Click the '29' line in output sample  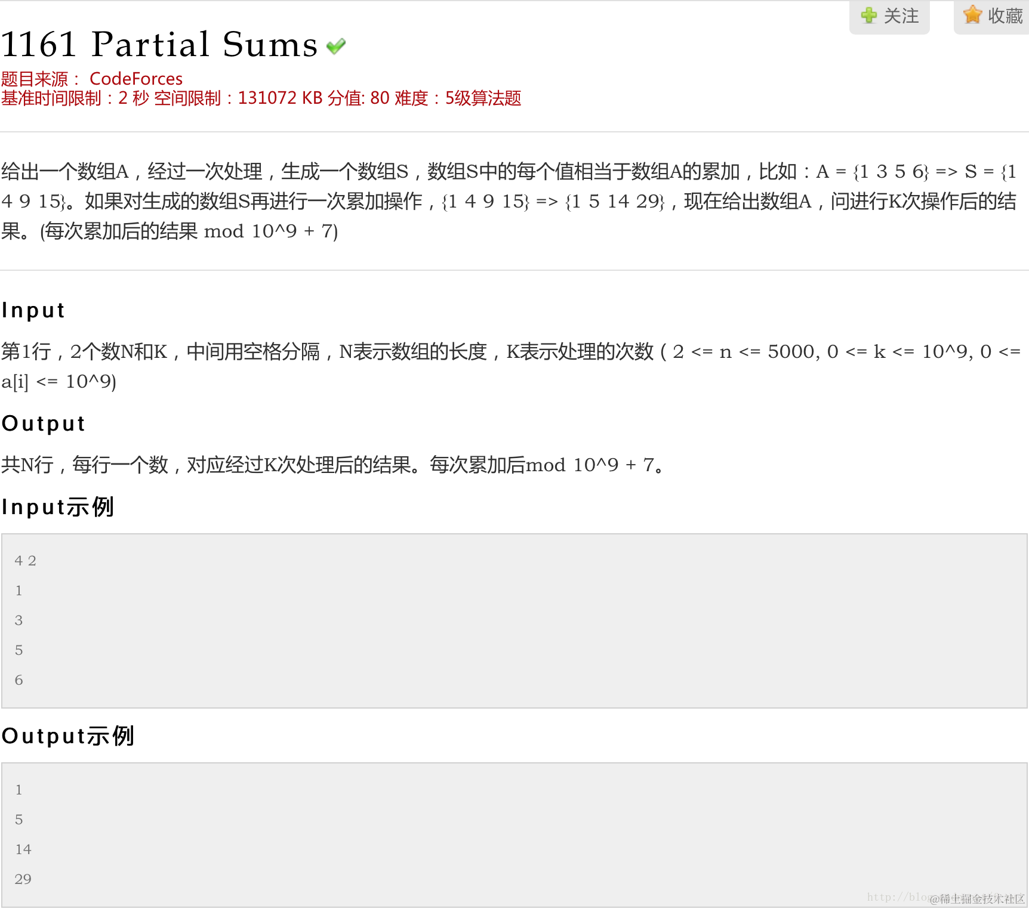tap(23, 879)
